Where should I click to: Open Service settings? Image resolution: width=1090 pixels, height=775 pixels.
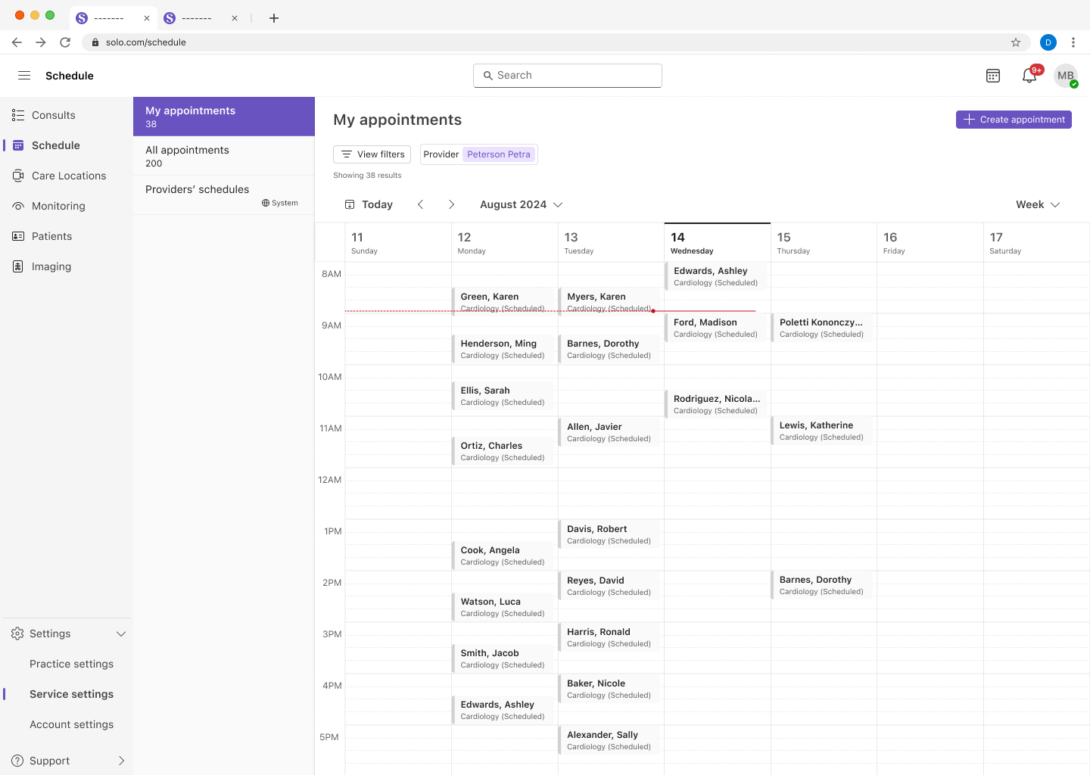pos(71,694)
